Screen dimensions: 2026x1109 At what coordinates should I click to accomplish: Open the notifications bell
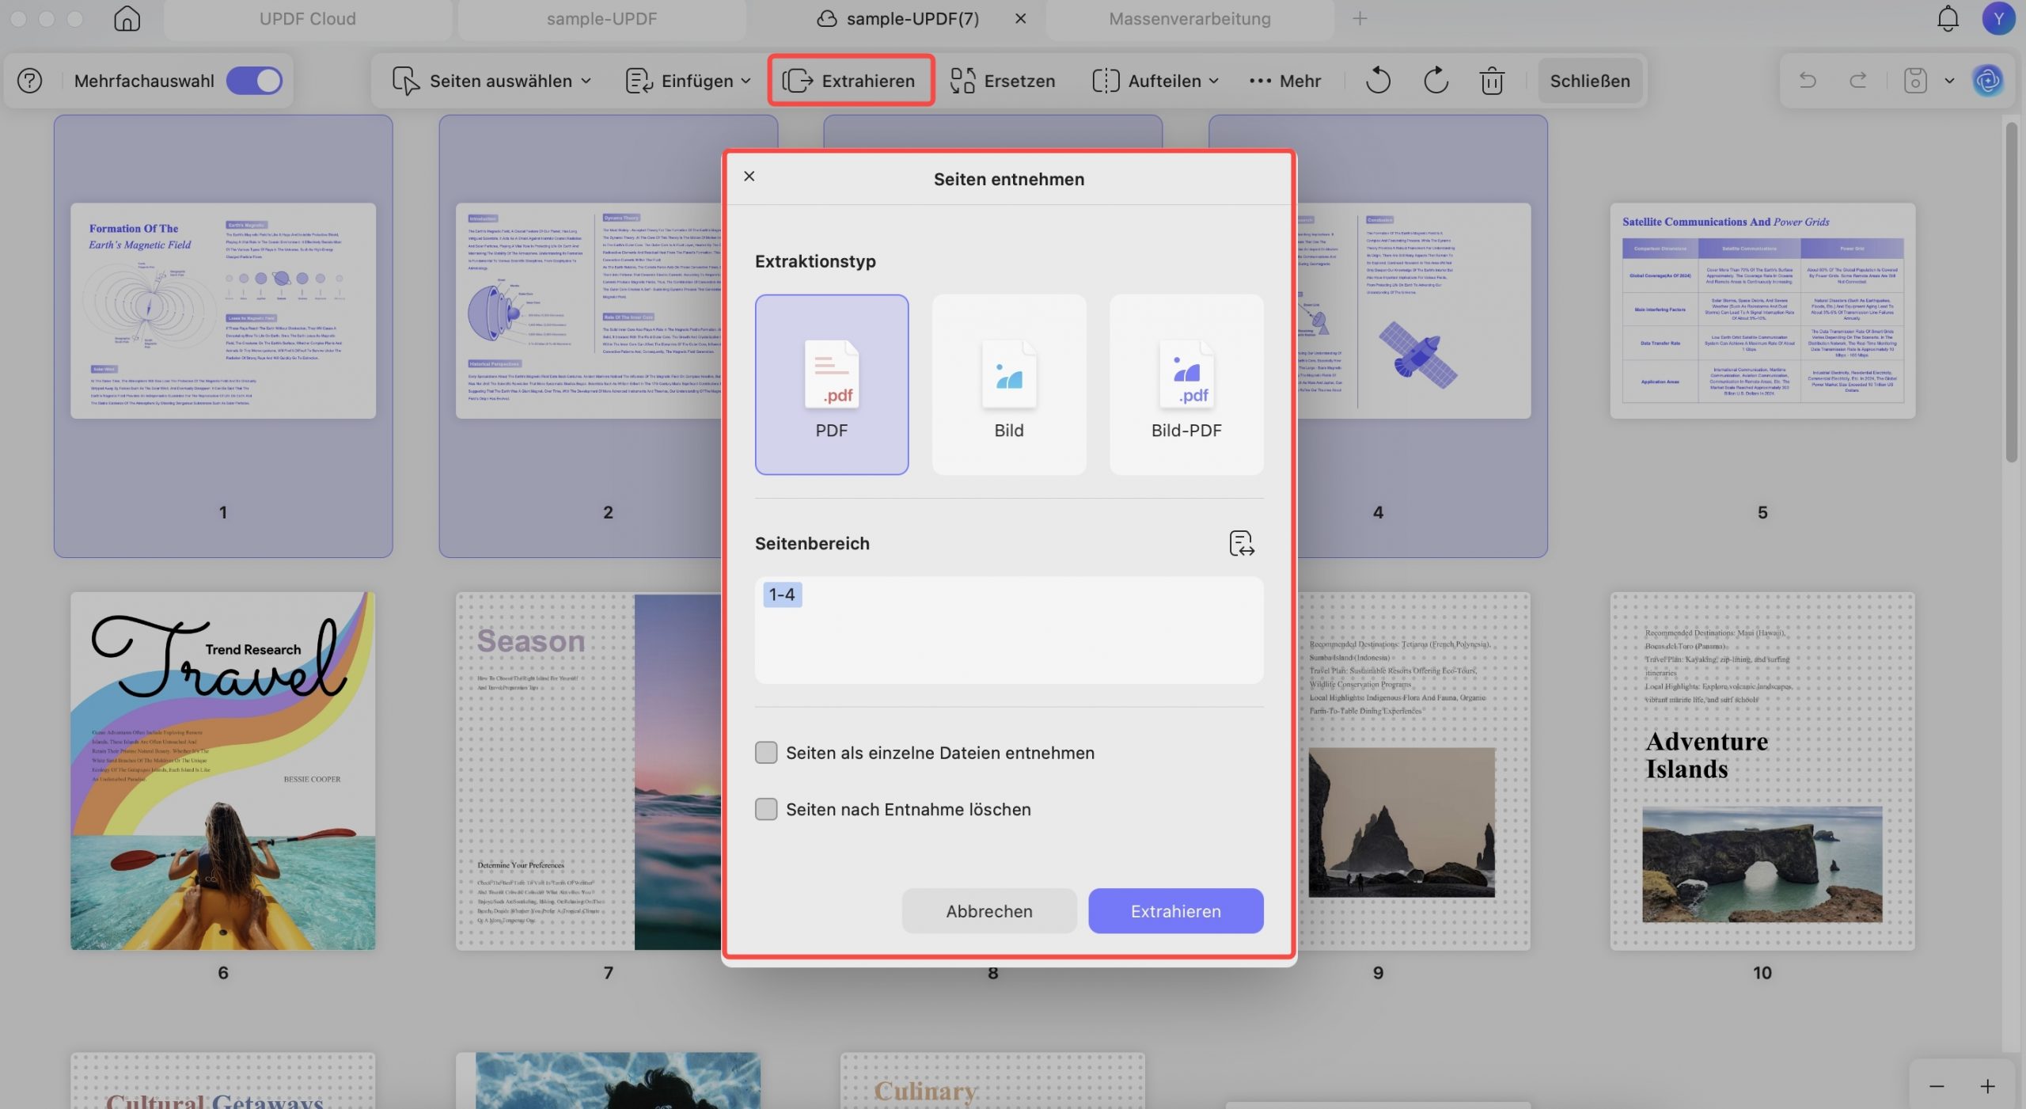click(x=1948, y=18)
